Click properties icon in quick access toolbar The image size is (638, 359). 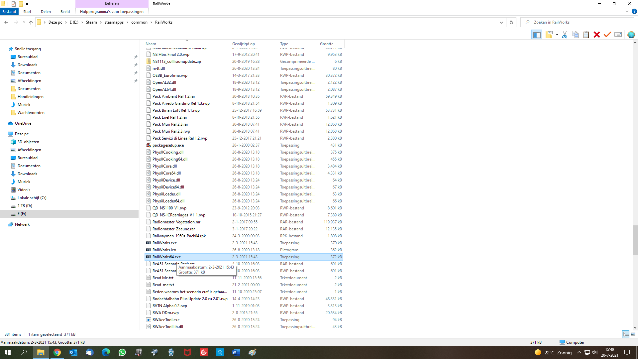pyautogui.click(x=14, y=4)
